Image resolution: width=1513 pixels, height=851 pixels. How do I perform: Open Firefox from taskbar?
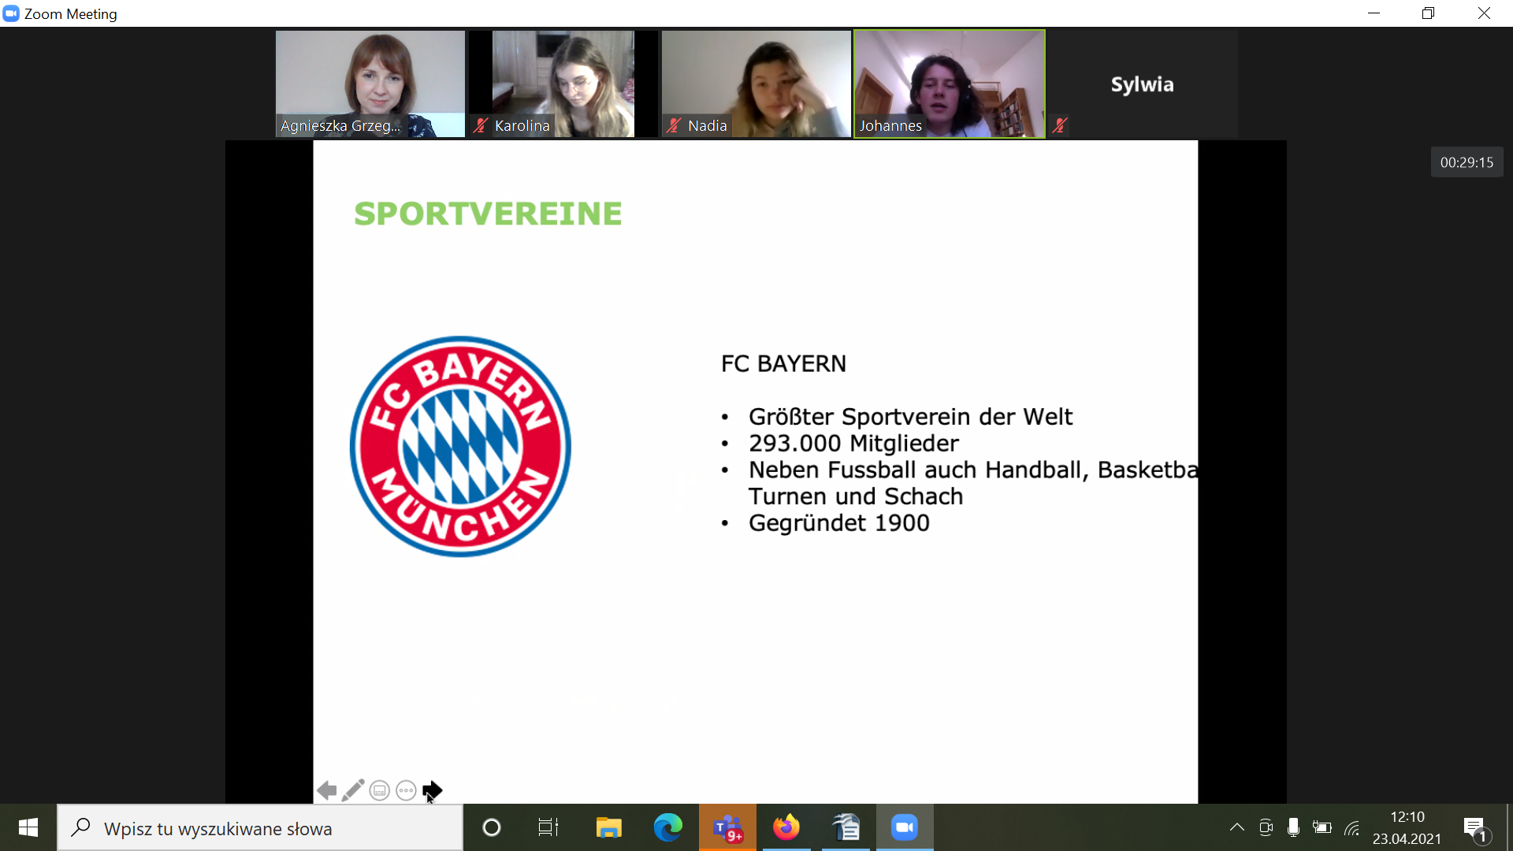786,827
